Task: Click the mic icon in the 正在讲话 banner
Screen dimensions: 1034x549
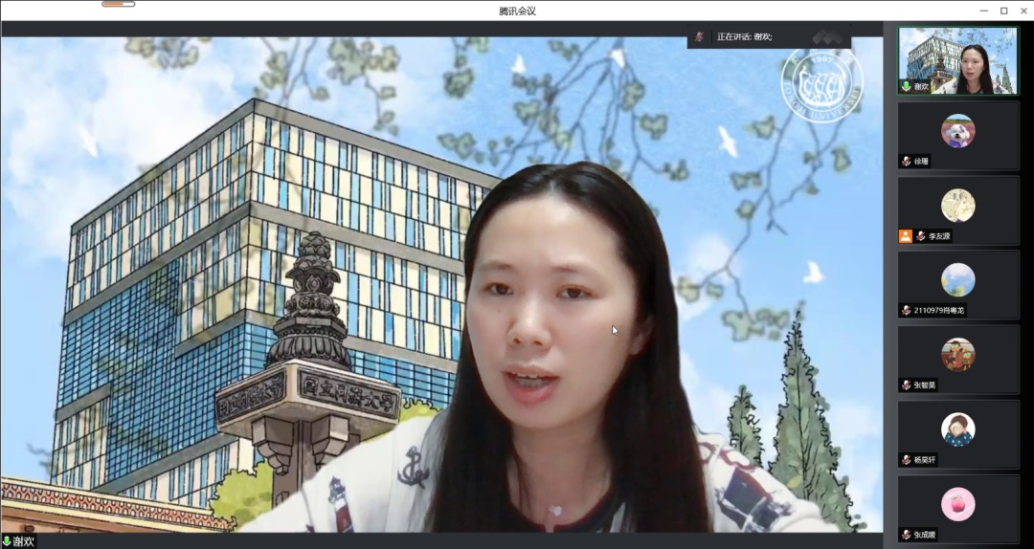Action: 700,37
